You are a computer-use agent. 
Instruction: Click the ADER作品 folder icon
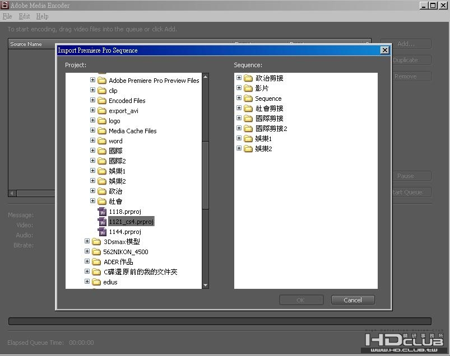96,262
